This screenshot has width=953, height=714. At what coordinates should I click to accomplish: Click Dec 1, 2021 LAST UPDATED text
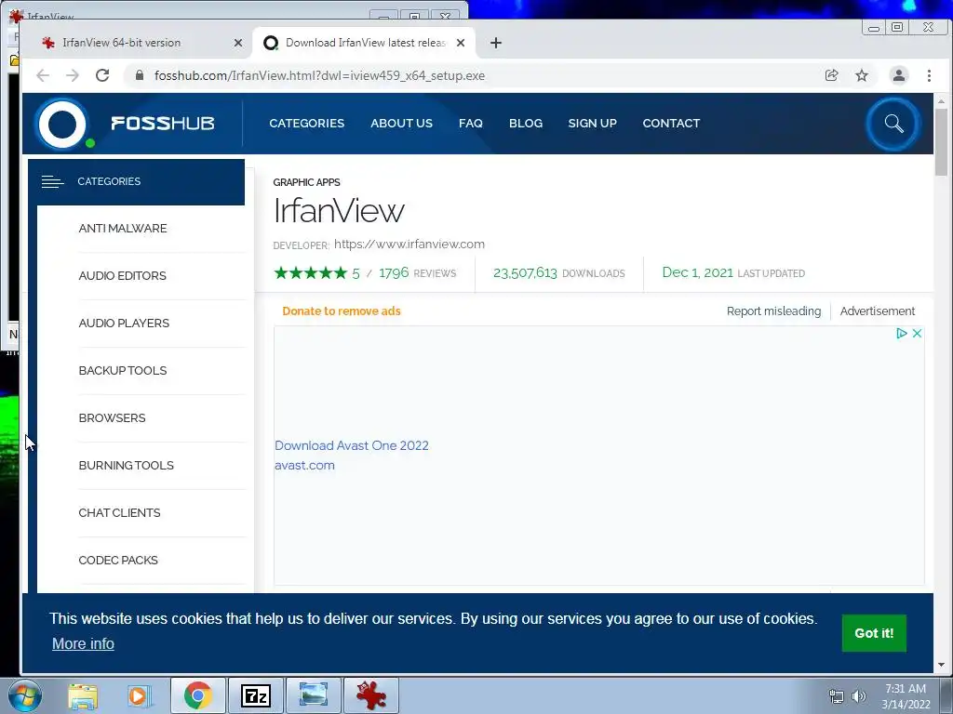tap(733, 272)
